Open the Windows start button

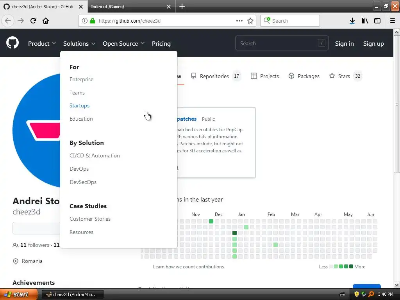click(19, 295)
